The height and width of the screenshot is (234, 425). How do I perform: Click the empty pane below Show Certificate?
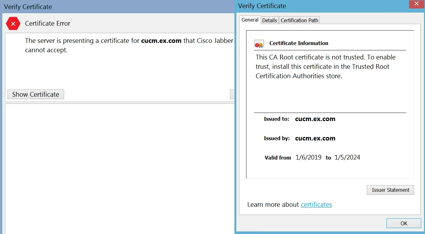click(120, 169)
